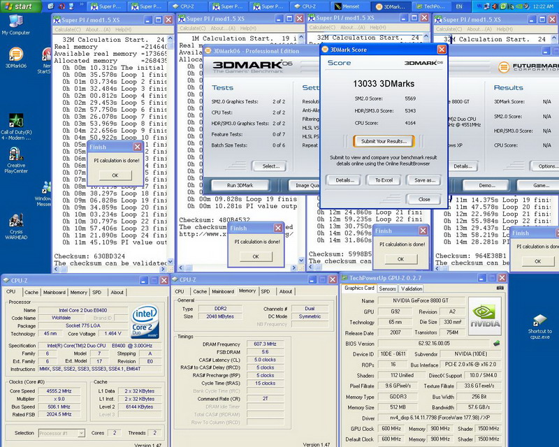
Task: Click the GPU-Z camera screenshot icon
Action: pyautogui.click(x=500, y=288)
